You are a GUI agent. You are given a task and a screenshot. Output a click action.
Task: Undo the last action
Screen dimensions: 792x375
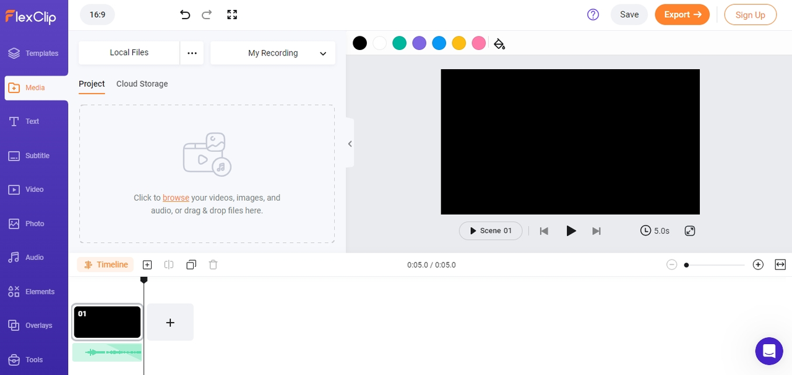185,14
